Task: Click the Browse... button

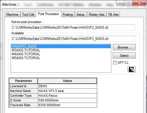Action: coord(124,47)
